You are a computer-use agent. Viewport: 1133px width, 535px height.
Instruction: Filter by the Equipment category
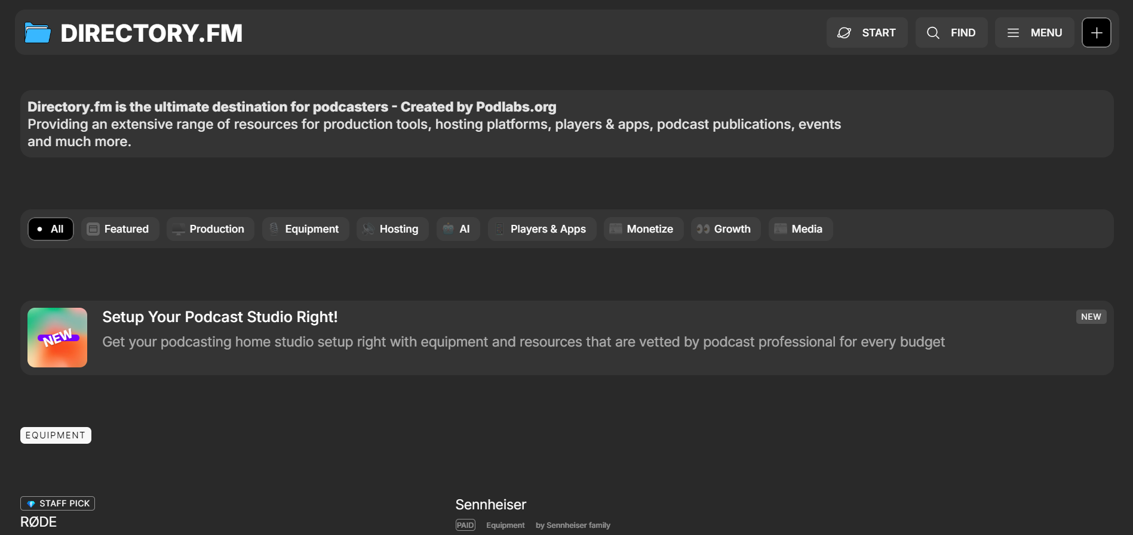click(306, 229)
